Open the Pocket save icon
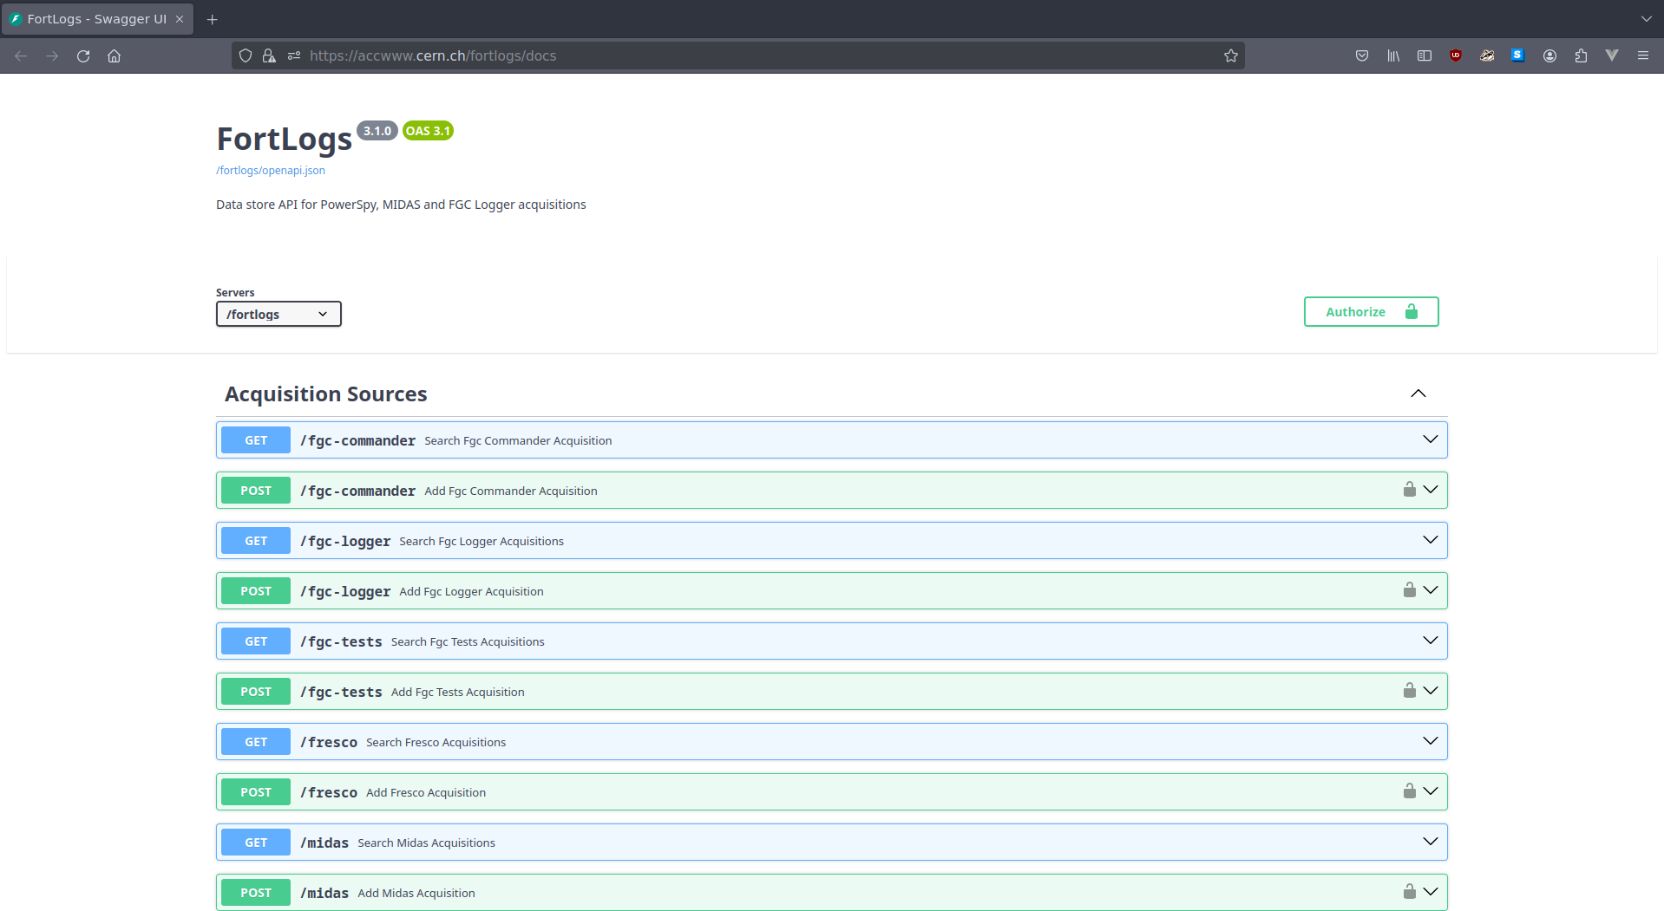Image resolution: width=1664 pixels, height=911 pixels. point(1362,55)
